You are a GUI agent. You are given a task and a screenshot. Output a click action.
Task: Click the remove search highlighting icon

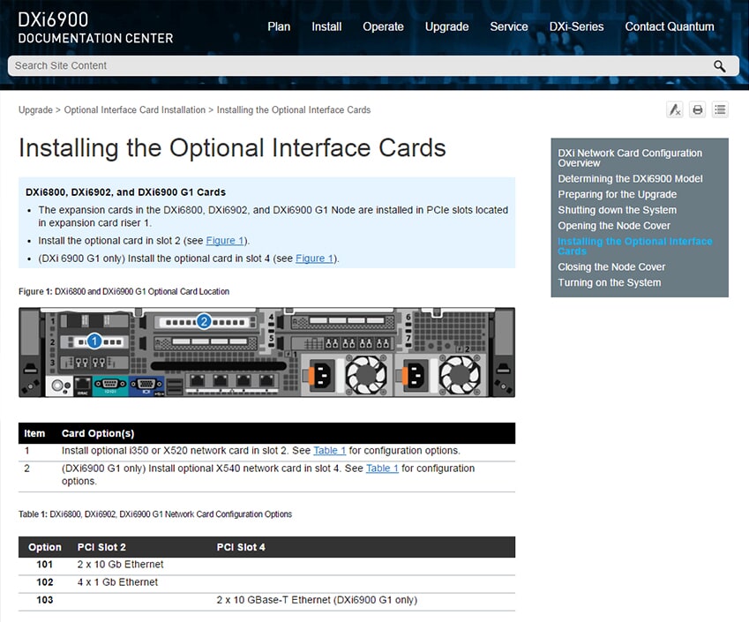[674, 110]
